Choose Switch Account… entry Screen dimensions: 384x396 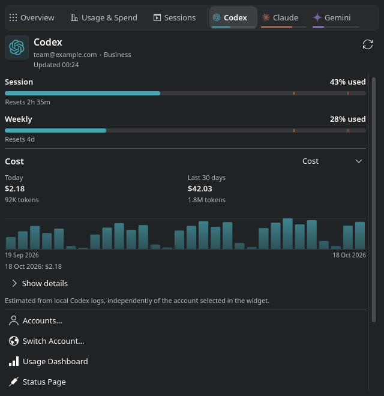185,341
